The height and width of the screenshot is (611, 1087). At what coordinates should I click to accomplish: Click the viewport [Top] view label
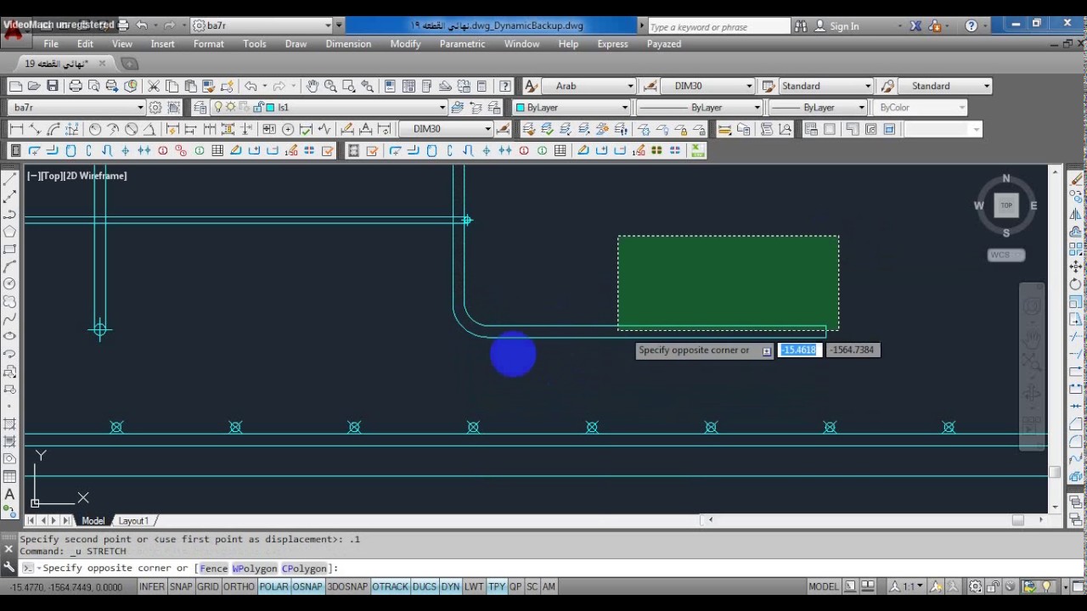53,176
